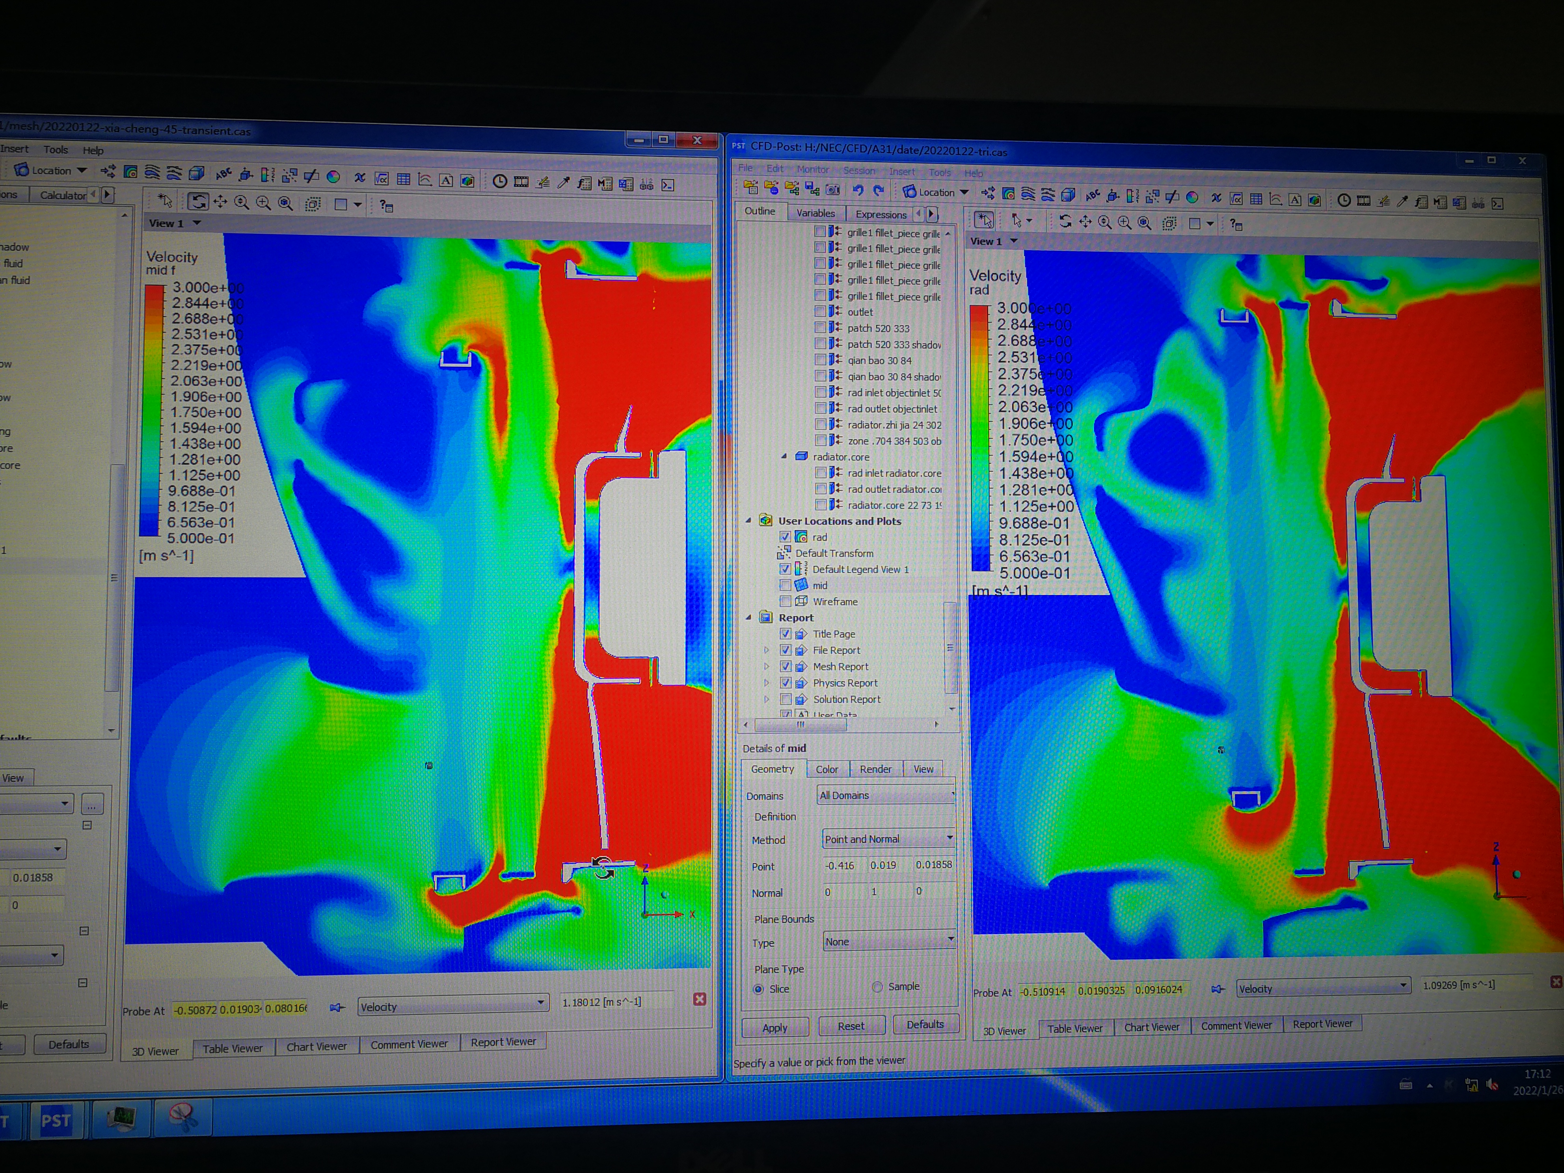Collapse the radiator.core tree node
This screenshot has height=1173, width=1564.
784,456
